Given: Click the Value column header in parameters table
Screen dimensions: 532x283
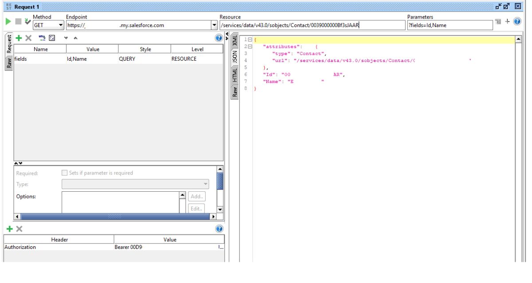Looking at the screenshot, I should (93, 50).
